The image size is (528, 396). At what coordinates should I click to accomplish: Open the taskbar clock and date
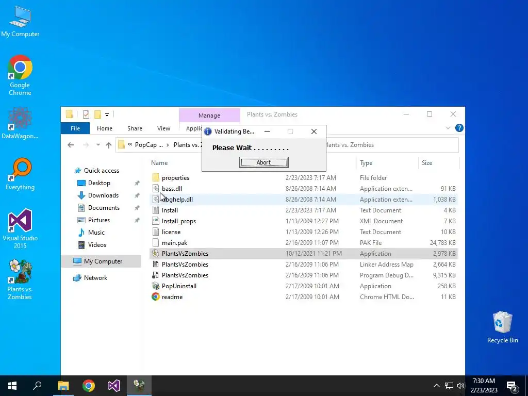[x=484, y=386]
